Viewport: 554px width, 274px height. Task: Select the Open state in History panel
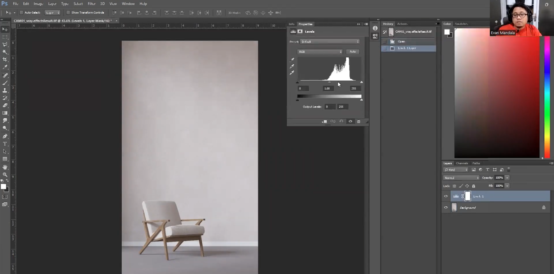pos(401,41)
